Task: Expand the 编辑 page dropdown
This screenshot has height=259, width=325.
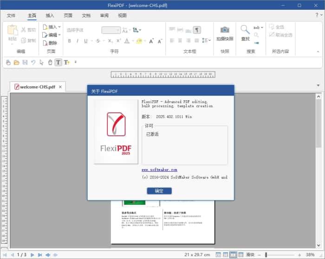Action: click(52, 35)
